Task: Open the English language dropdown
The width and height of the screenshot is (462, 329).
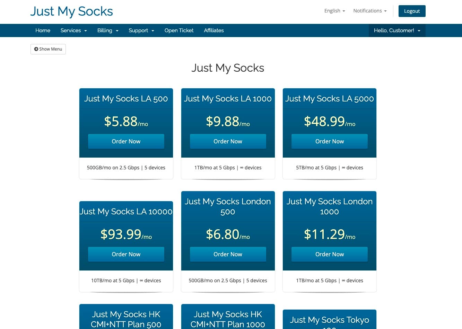Action: pyautogui.click(x=334, y=11)
